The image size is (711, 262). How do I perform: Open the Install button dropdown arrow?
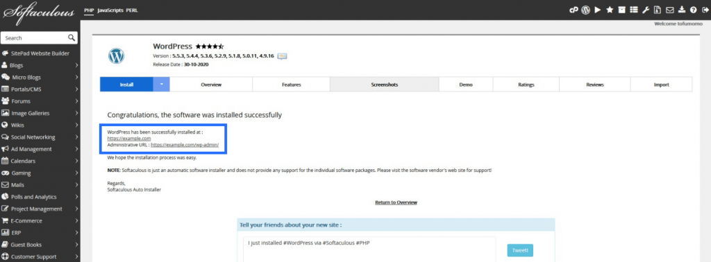click(161, 84)
